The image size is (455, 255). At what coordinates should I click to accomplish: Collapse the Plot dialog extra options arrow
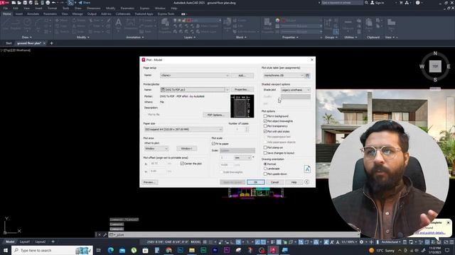tap(306, 182)
